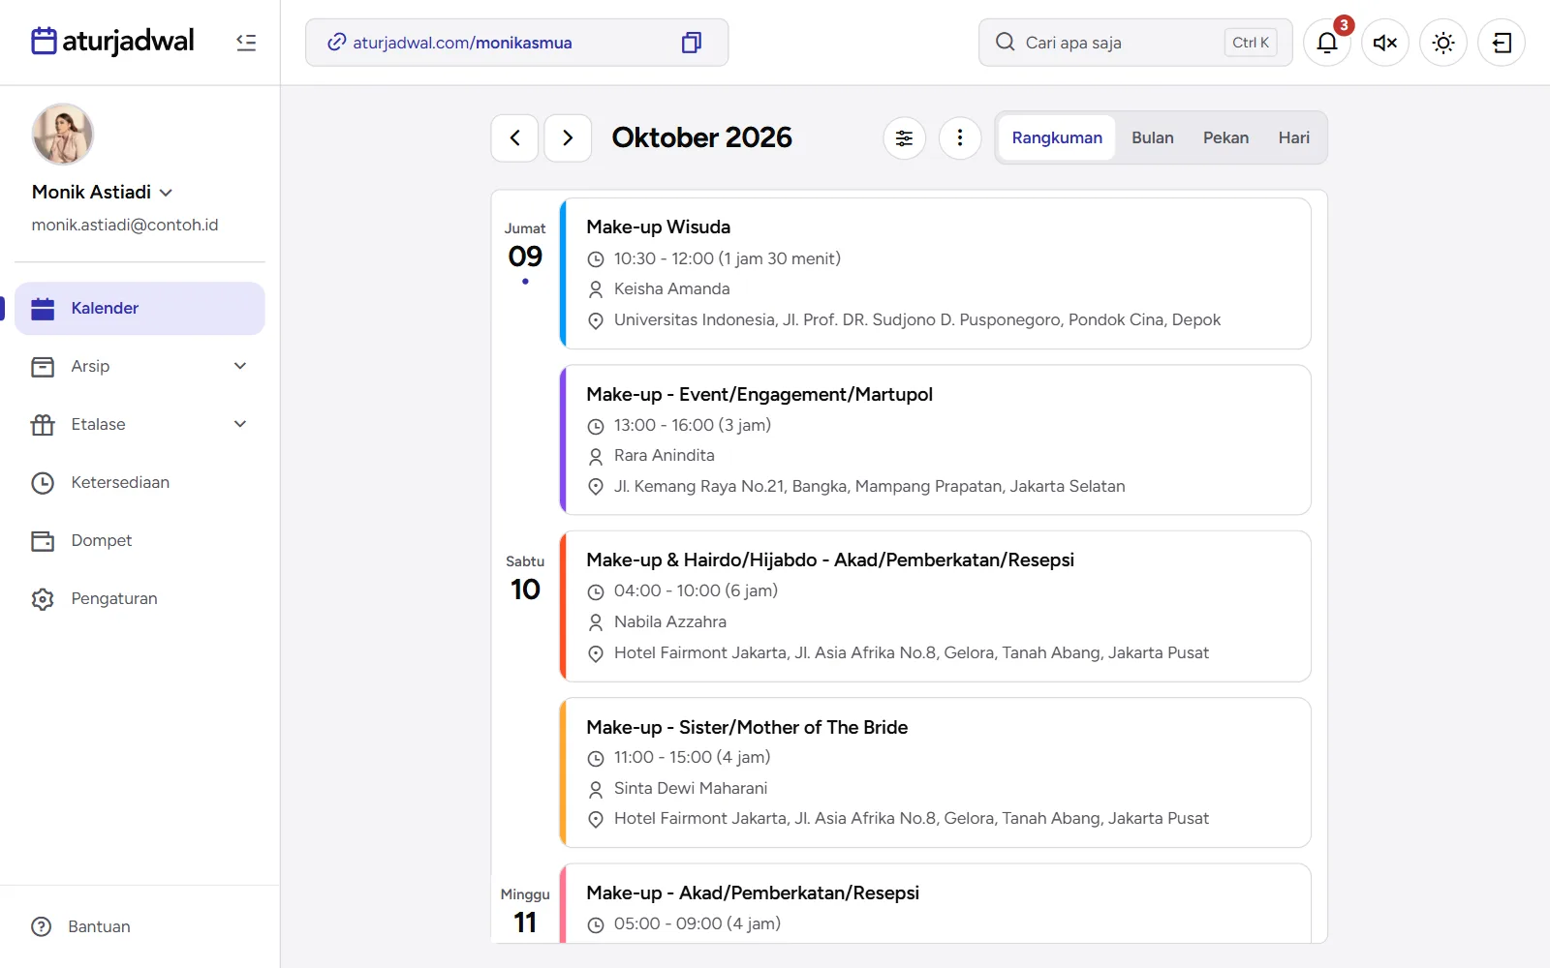
Task: Open the Kalender sidebar item
Action: tap(139, 308)
